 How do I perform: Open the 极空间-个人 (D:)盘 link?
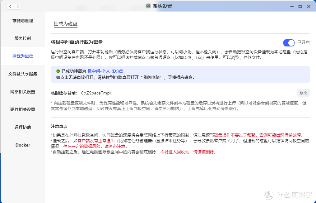pyautogui.click(x=105, y=71)
